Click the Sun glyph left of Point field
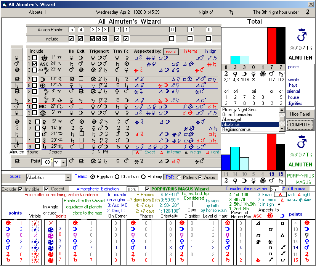The width and height of the screenshot is (316, 266). tap(17, 161)
